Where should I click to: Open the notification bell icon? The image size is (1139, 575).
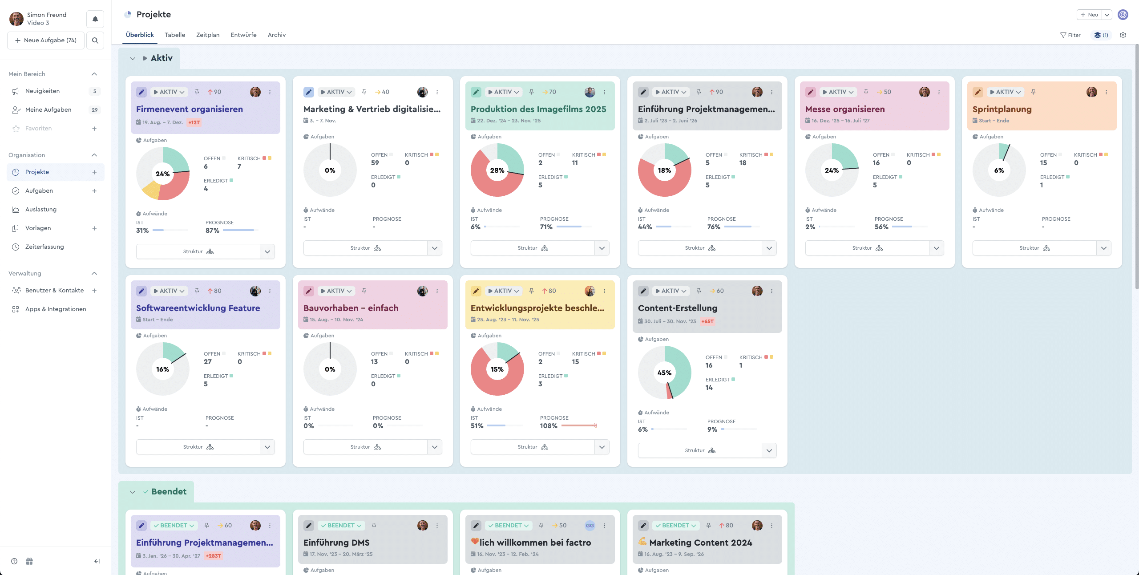[x=95, y=19]
